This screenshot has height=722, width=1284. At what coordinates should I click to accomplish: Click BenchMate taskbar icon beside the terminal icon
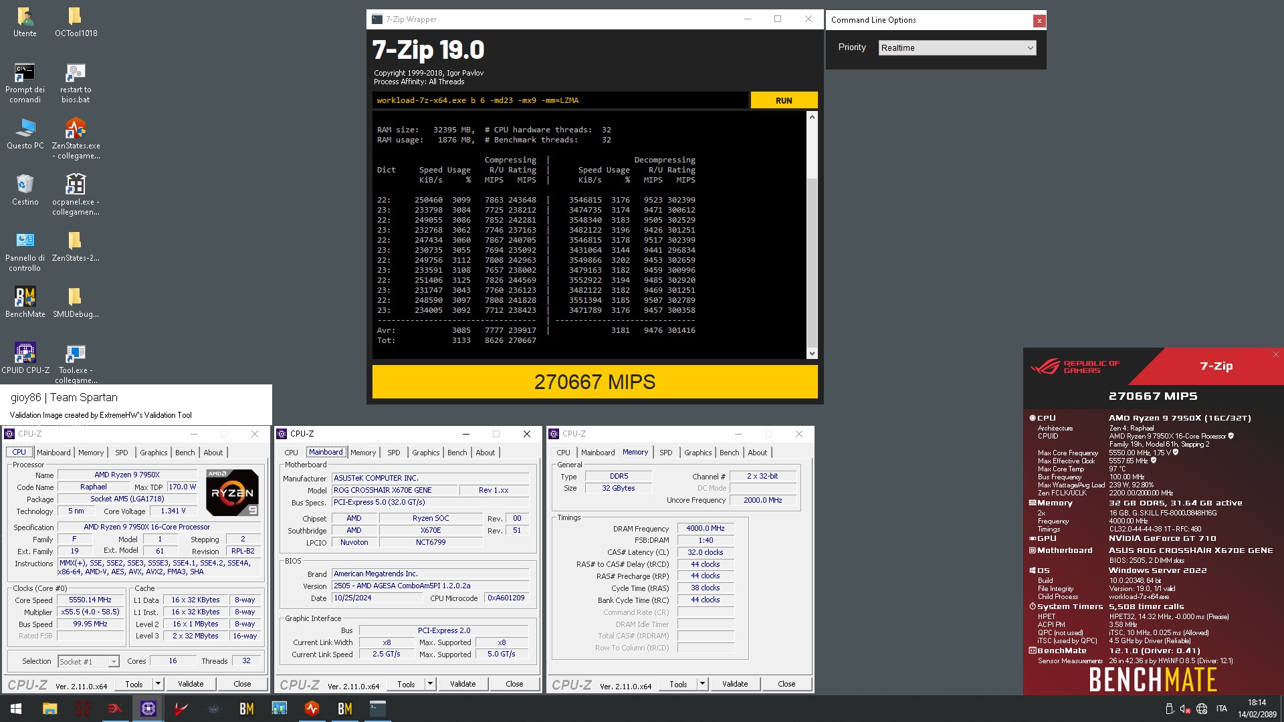click(344, 709)
